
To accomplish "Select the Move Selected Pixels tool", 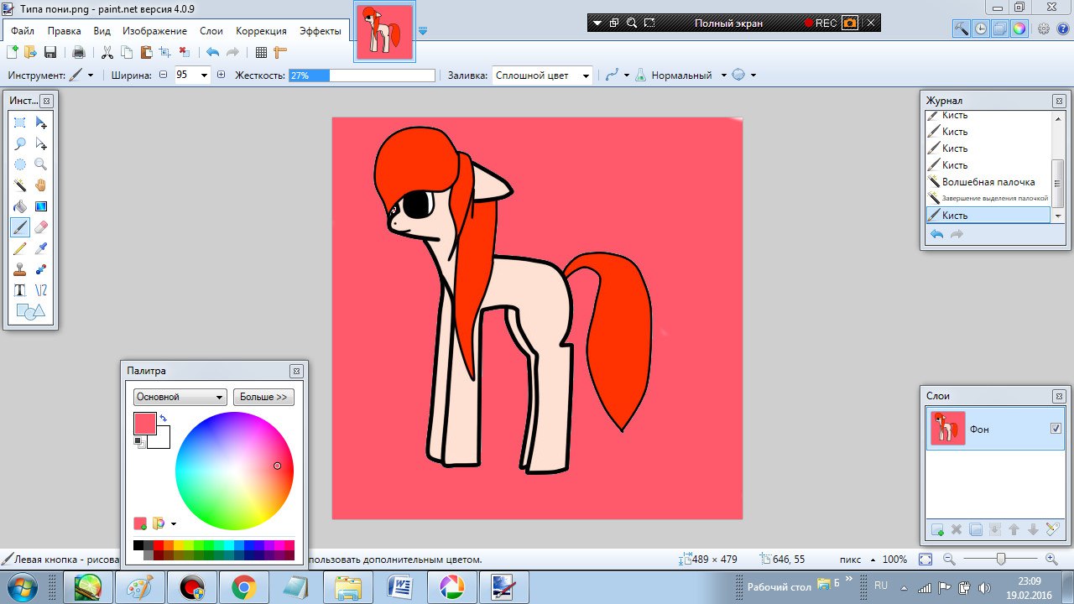I will click(x=41, y=122).
